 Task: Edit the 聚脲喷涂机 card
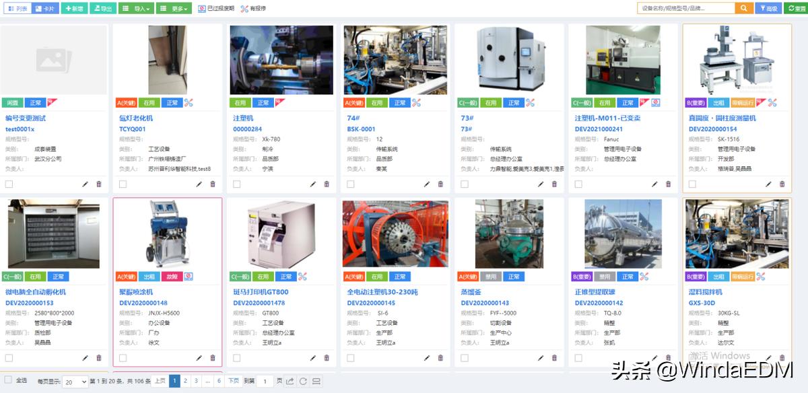199,358
